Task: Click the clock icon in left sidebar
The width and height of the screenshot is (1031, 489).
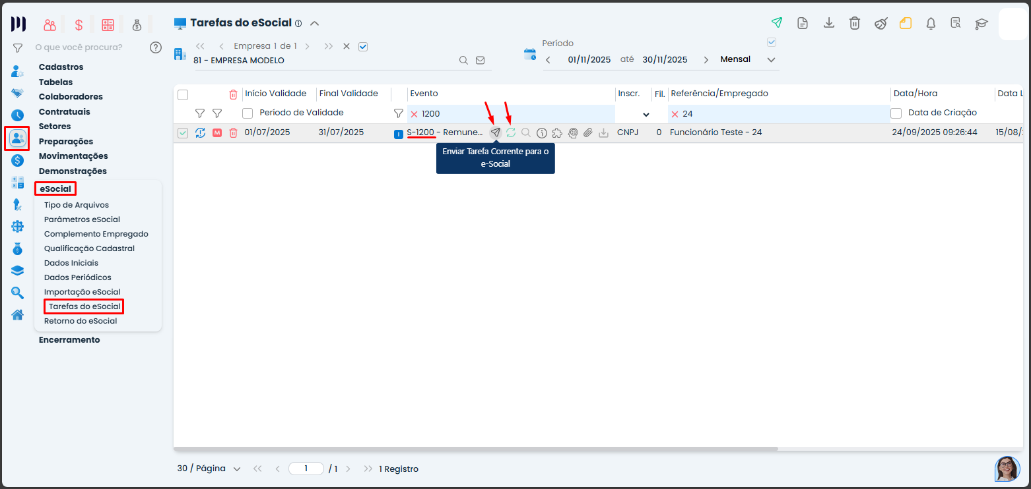Action: click(18, 115)
